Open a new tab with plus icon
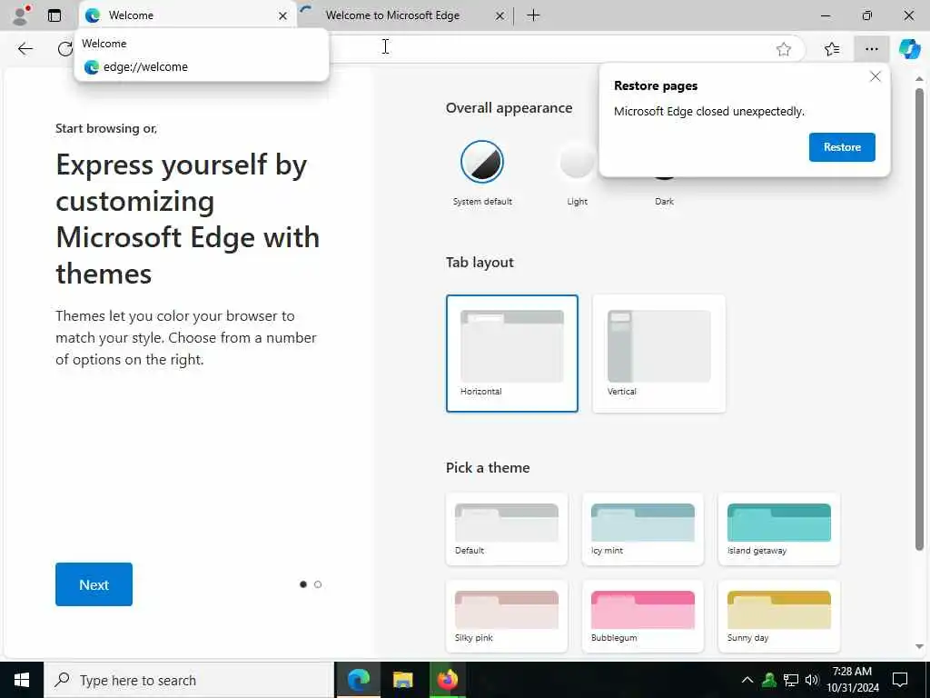The height and width of the screenshot is (698, 930). (533, 15)
